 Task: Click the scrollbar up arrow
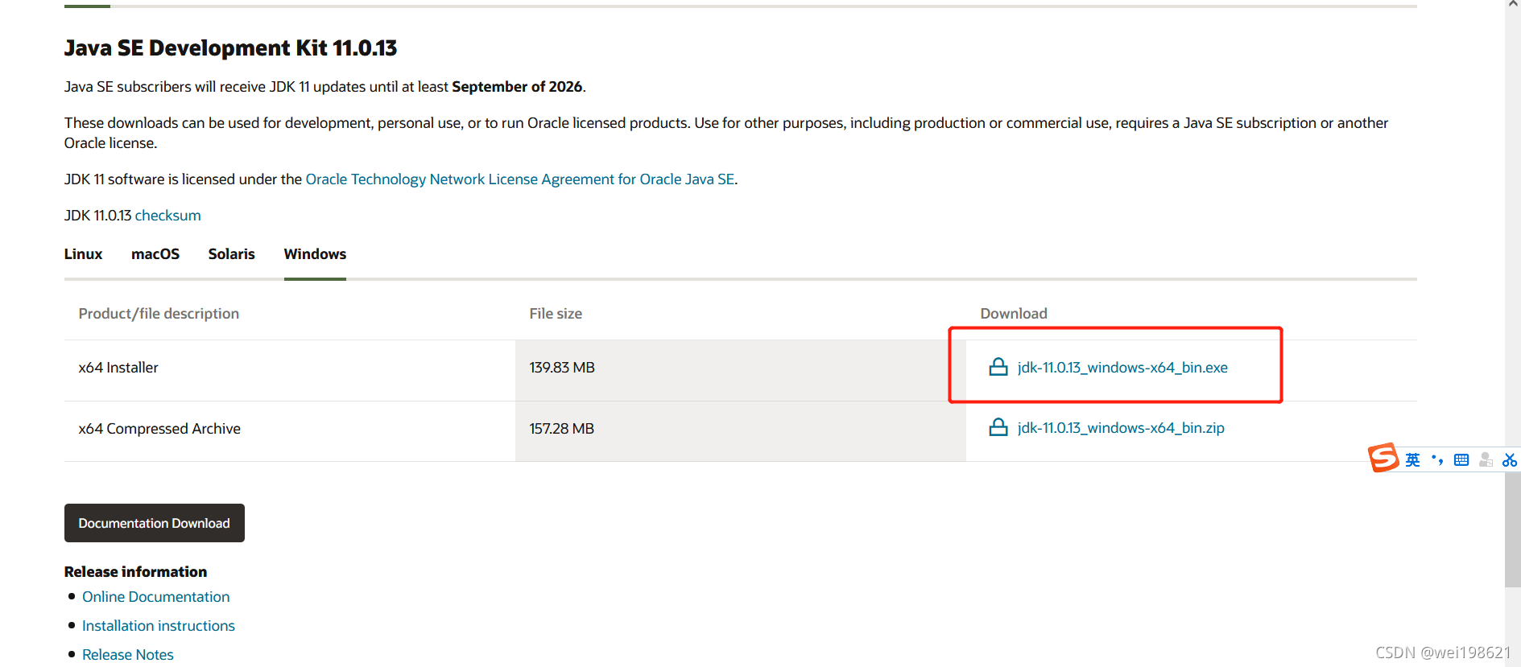click(x=1513, y=5)
